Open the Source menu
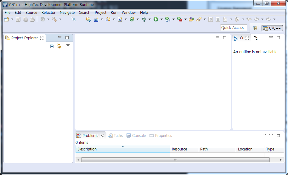 [31, 13]
